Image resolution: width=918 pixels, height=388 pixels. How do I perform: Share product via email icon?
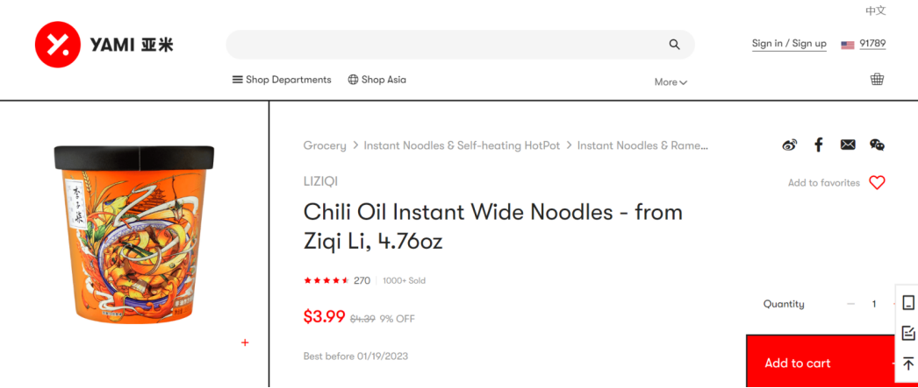[x=847, y=145]
